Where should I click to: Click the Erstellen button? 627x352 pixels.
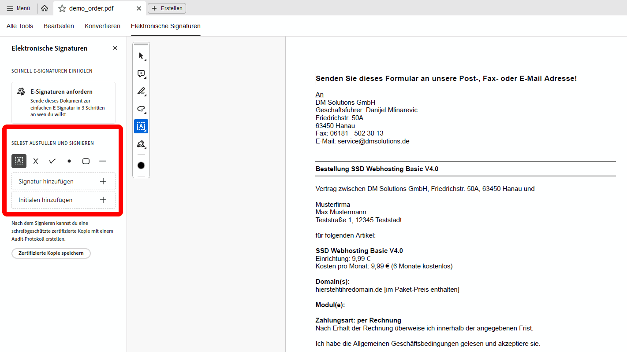tap(167, 8)
